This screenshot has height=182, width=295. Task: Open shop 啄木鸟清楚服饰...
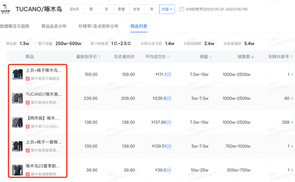[x=45, y=174]
